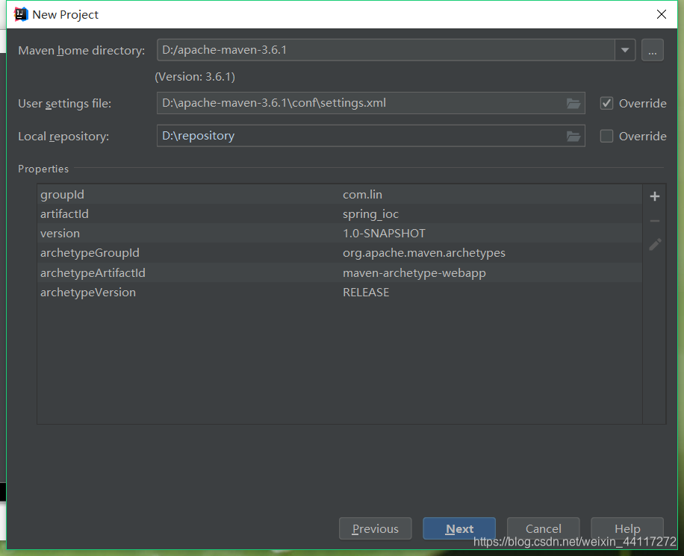Browse folder icon in User settings file
This screenshot has width=684, height=556.
pos(573,103)
